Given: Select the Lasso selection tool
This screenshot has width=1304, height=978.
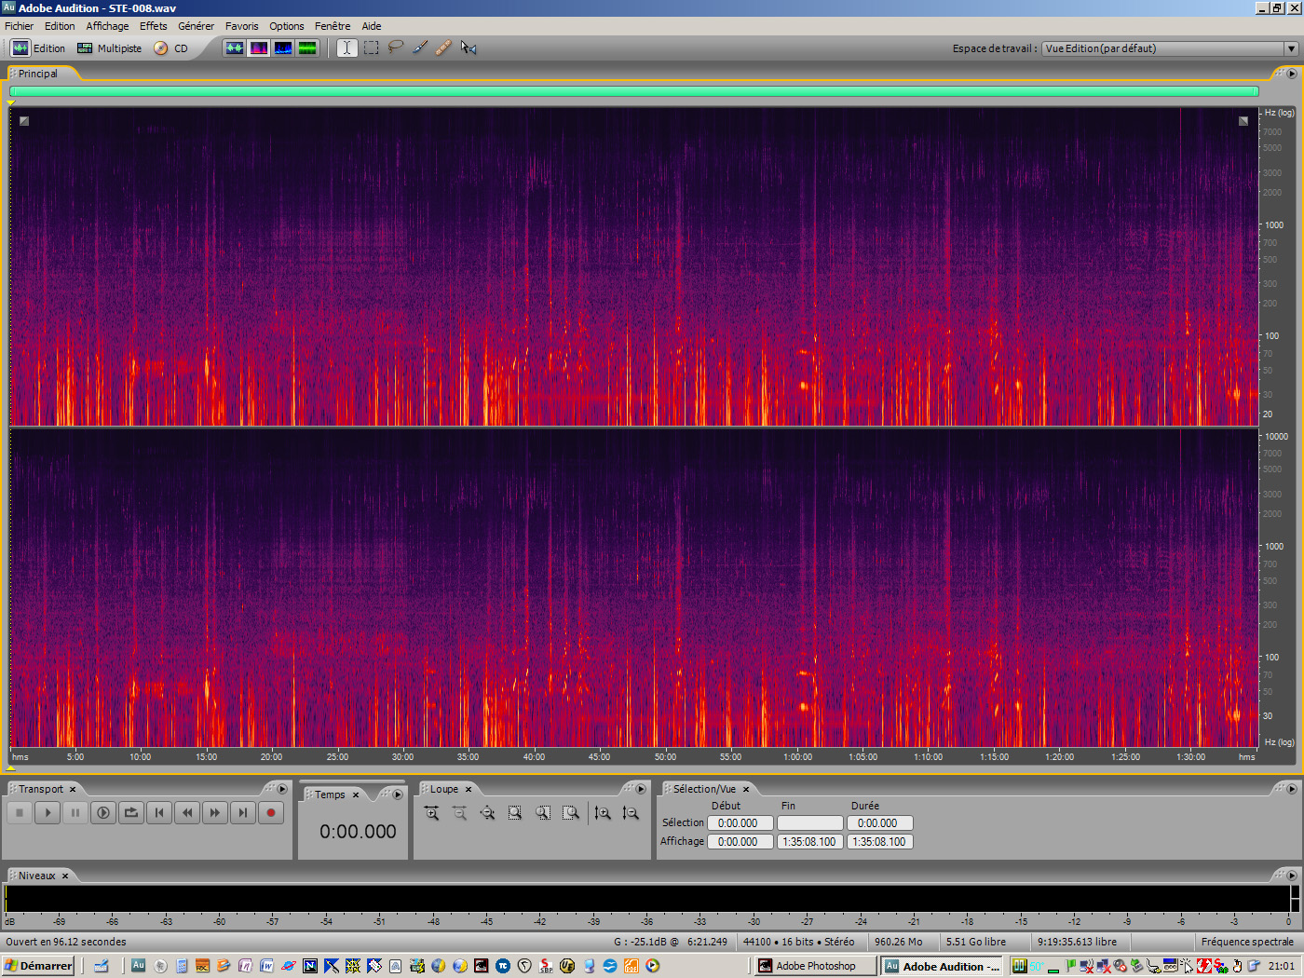Looking at the screenshot, I should [x=396, y=48].
